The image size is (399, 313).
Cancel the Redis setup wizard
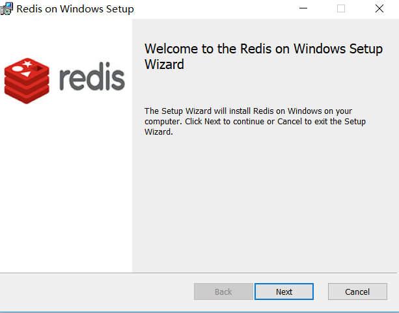pyautogui.click(x=357, y=292)
